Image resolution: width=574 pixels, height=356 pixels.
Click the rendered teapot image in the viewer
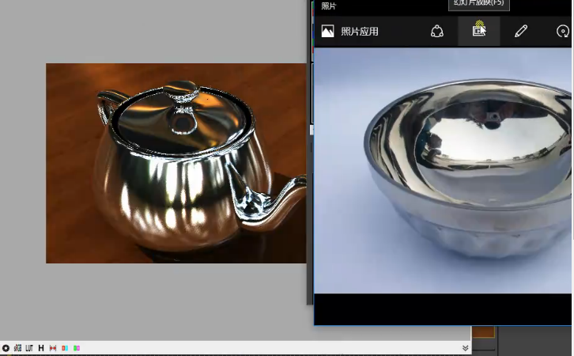coord(176,163)
